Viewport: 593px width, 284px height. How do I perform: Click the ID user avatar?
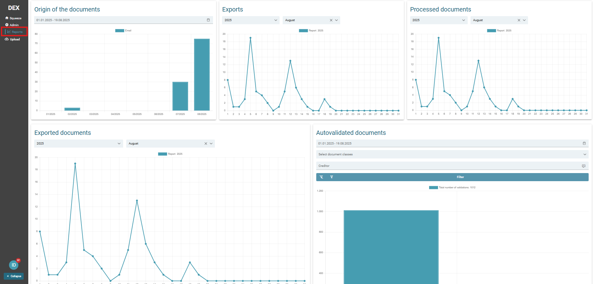14,265
